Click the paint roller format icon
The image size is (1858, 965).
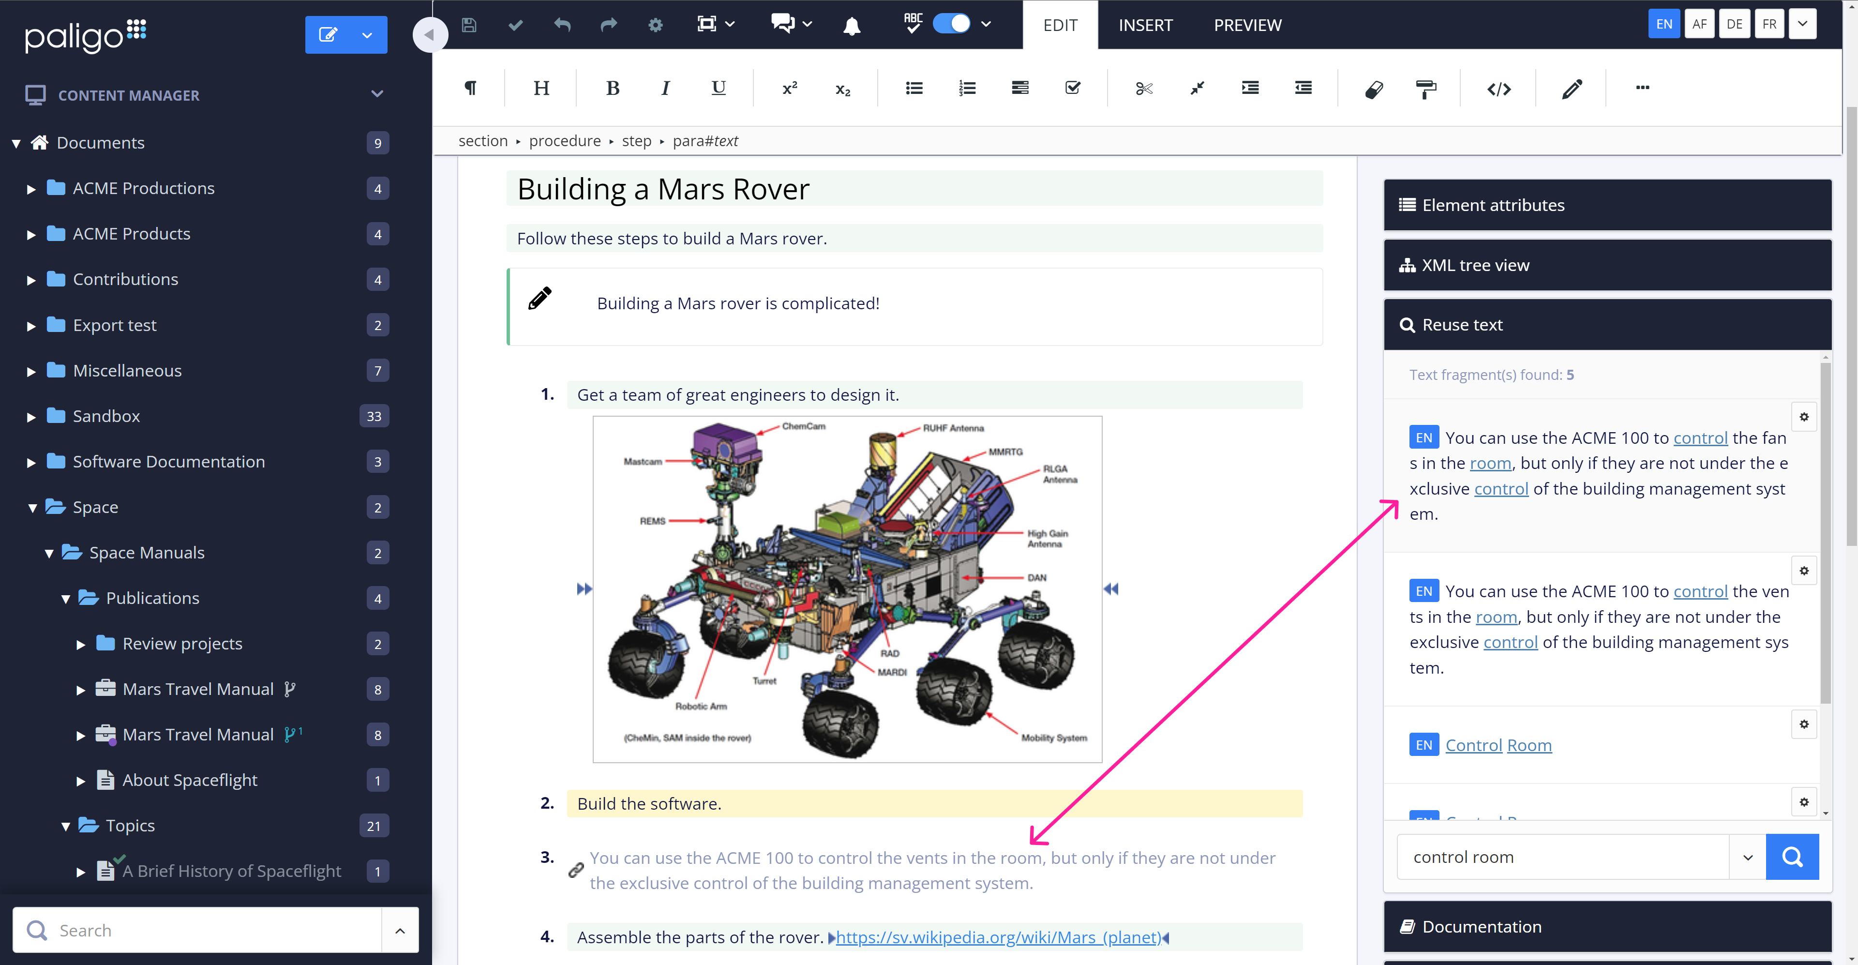click(x=1425, y=89)
